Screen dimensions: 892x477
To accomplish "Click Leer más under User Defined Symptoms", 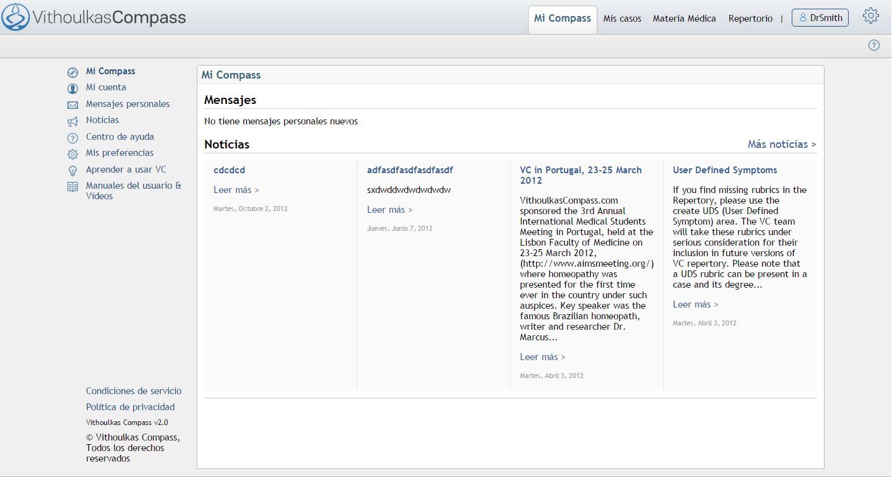I will click(x=696, y=304).
